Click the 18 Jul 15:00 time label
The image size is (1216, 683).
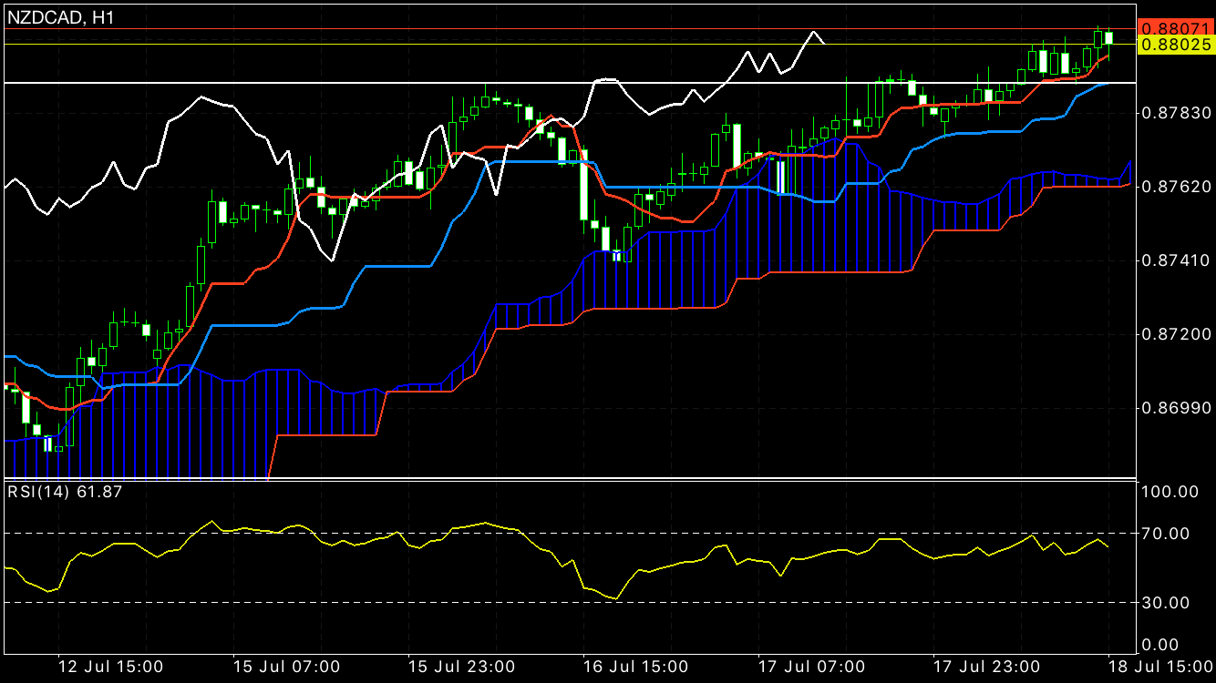tap(1161, 667)
